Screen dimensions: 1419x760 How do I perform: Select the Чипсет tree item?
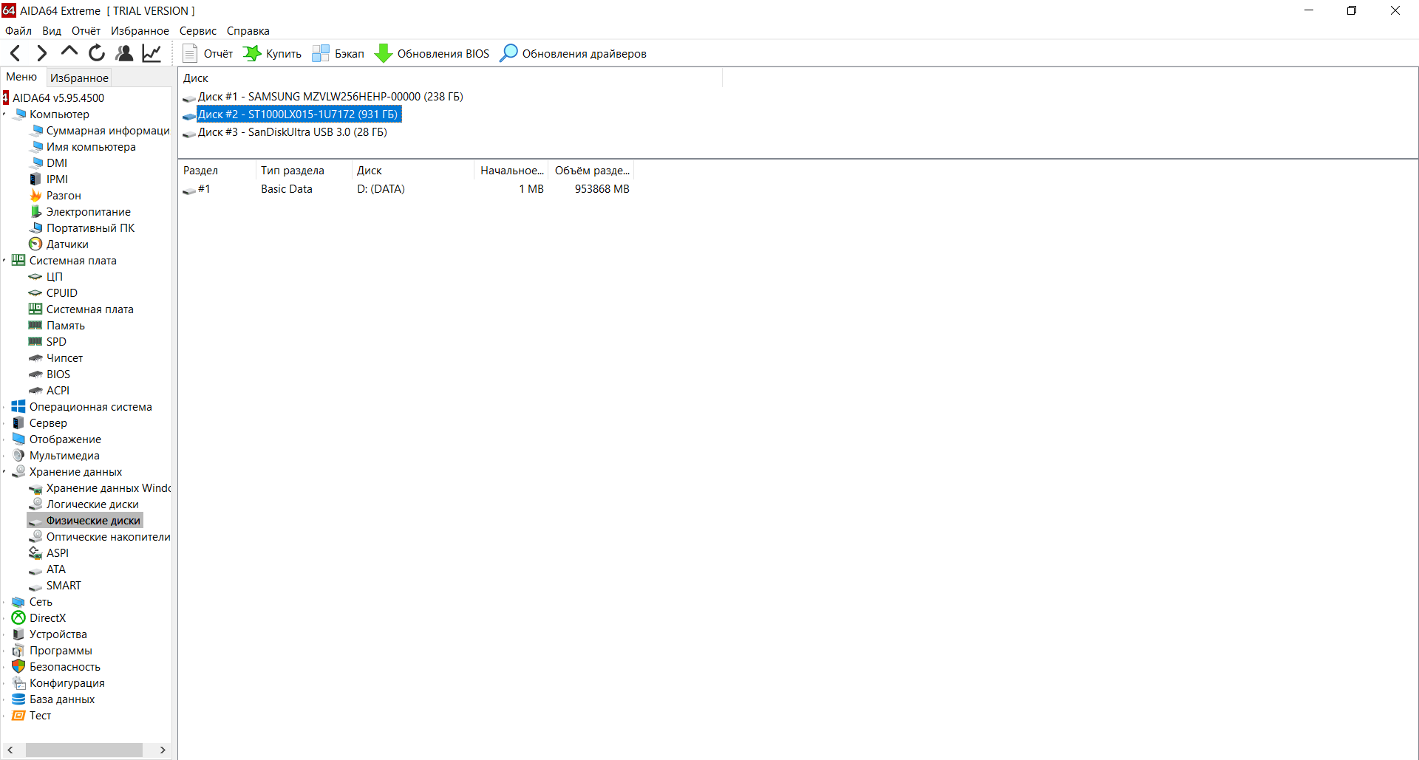[x=64, y=358]
